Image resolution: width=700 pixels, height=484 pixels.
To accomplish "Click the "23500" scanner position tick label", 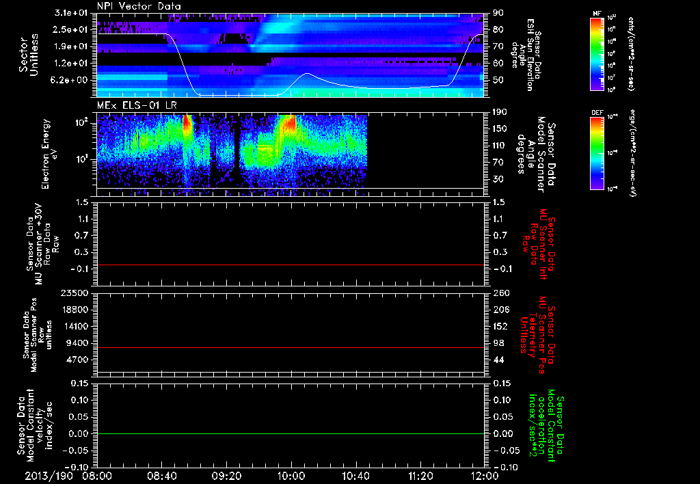I will coord(74,293).
